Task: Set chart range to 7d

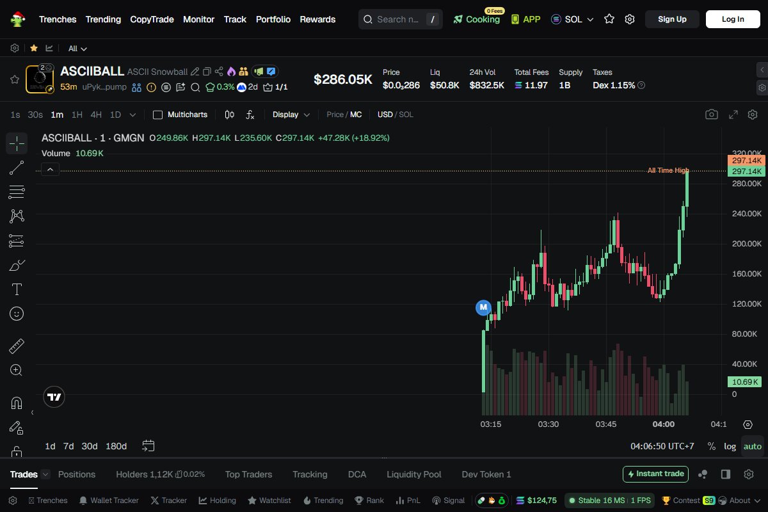Action: coord(68,446)
